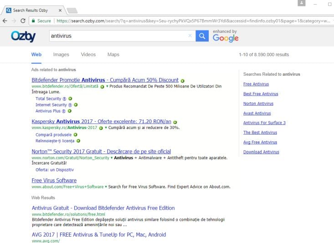This screenshot has height=243, width=334.
Task: Click the green Secure padlock icon
Action: [33, 21]
